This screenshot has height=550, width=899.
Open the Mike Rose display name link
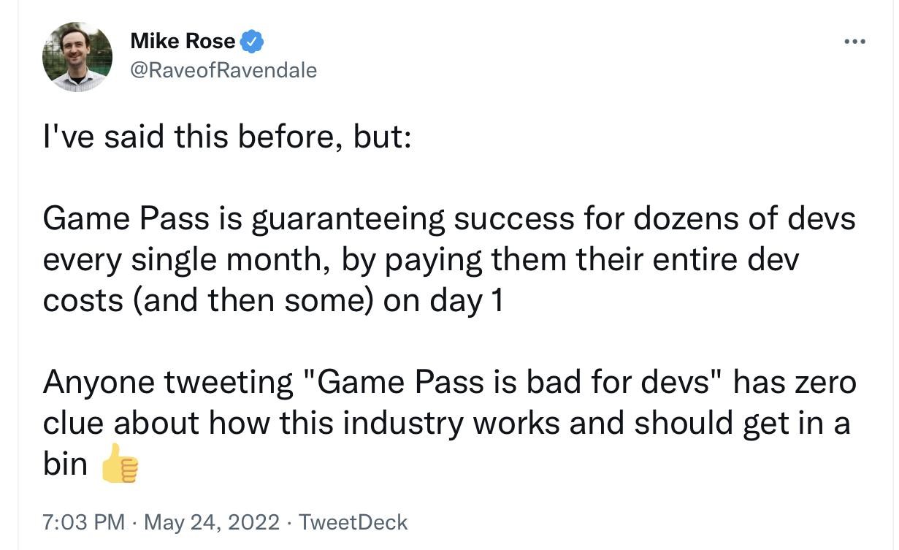183,42
